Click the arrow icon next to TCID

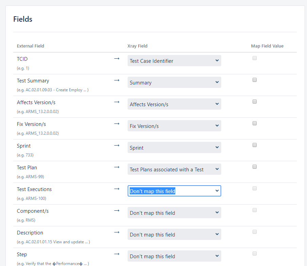pyautogui.click(x=117, y=59)
